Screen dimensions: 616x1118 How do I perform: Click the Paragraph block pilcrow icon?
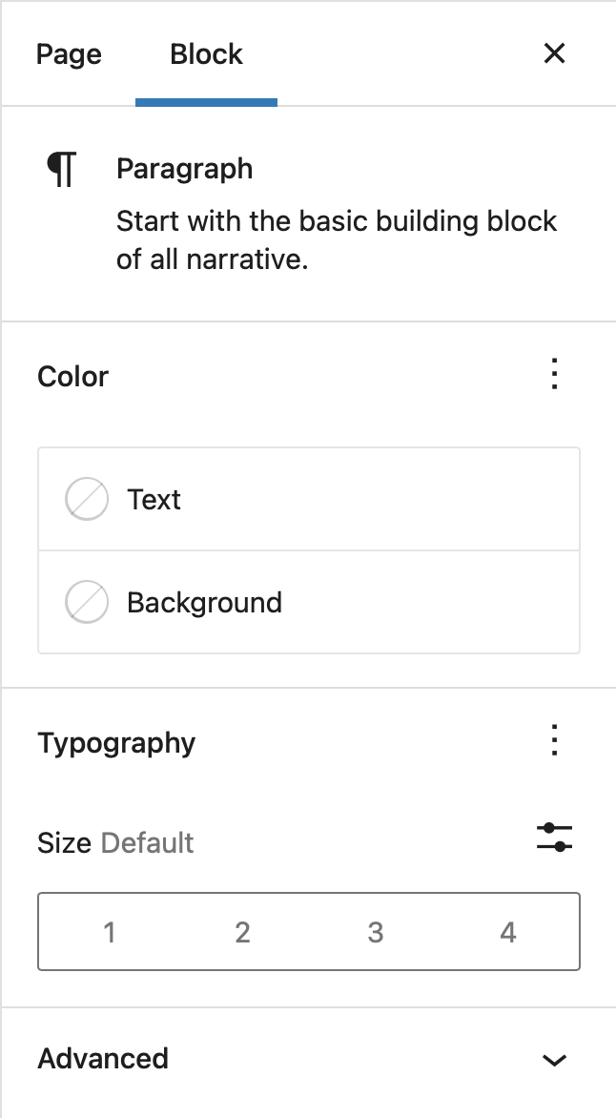62,170
